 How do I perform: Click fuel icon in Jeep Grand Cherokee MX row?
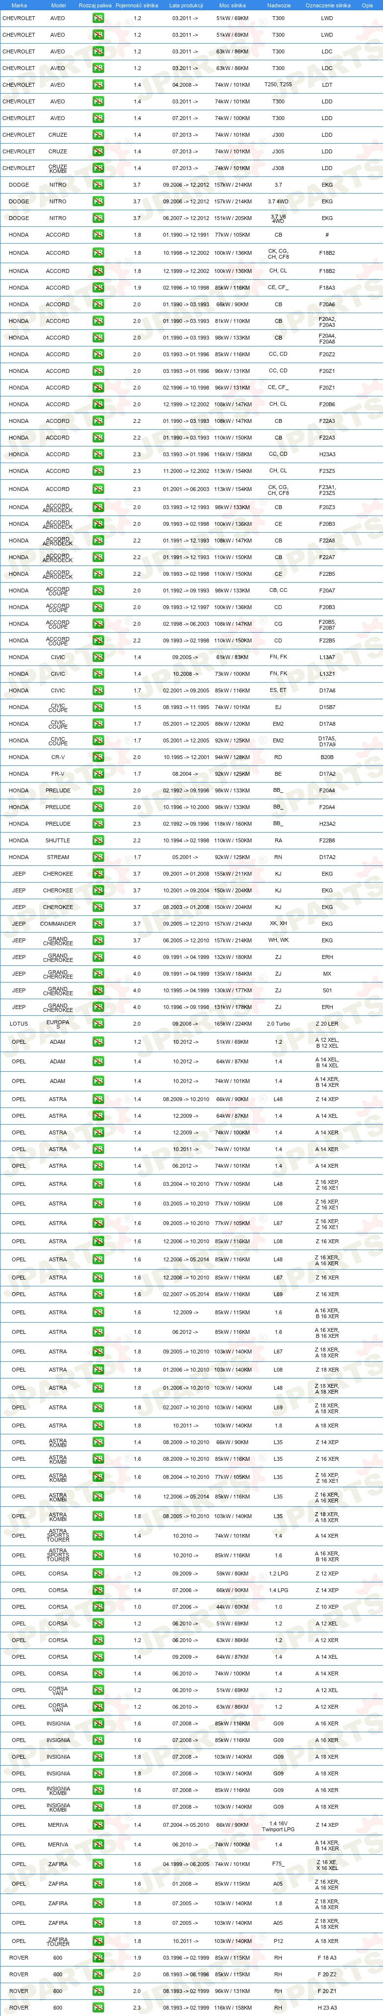pyautogui.click(x=97, y=974)
